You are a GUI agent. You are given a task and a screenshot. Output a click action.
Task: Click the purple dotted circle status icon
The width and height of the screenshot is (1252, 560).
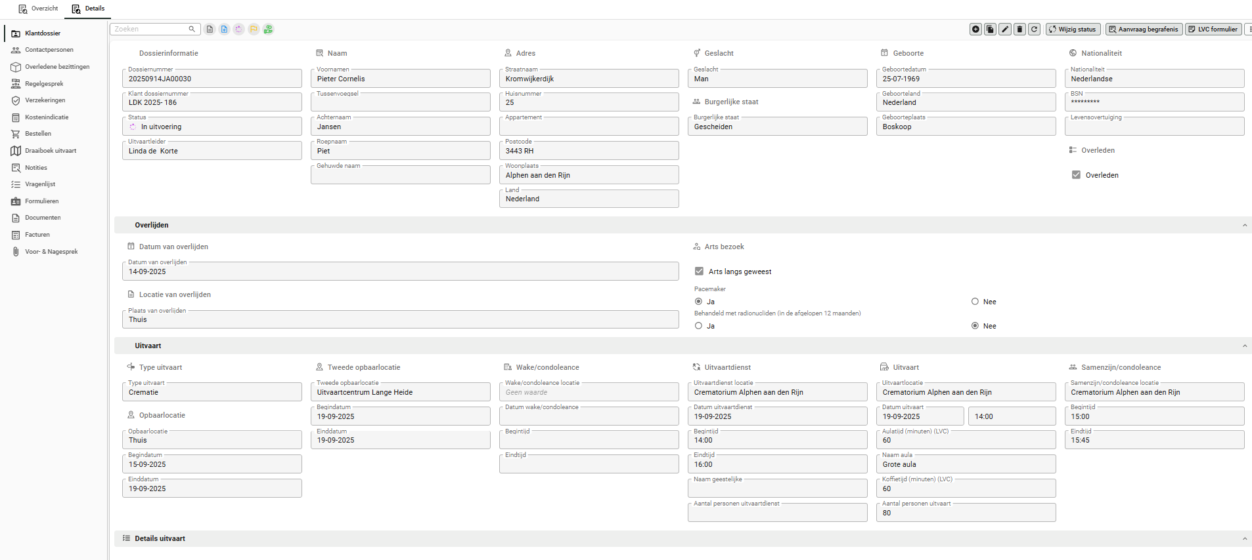[x=238, y=30]
